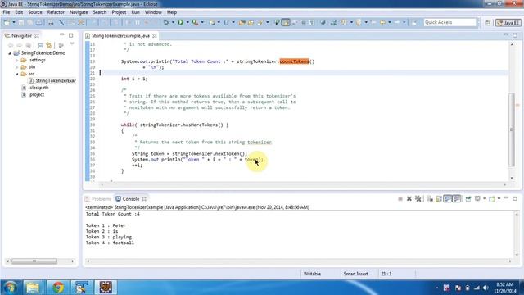
Task: Open the Run button dropdown arrow
Action: (x=187, y=22)
